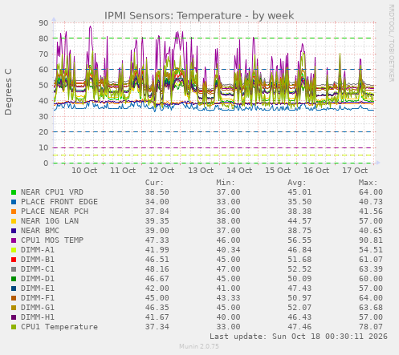Select the DIMM-D1 legend label
This screenshot has width=399, height=355.
(x=38, y=279)
